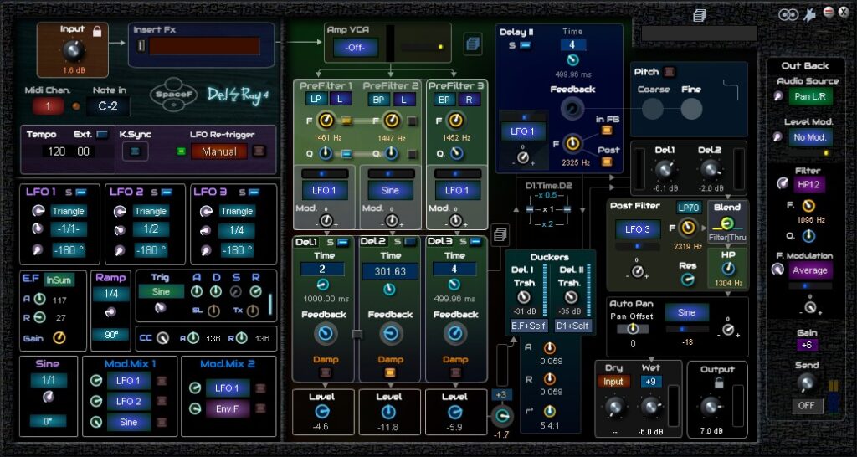Click the Auto Pan Offset slider
This screenshot has width=857, height=457.
tap(632, 328)
